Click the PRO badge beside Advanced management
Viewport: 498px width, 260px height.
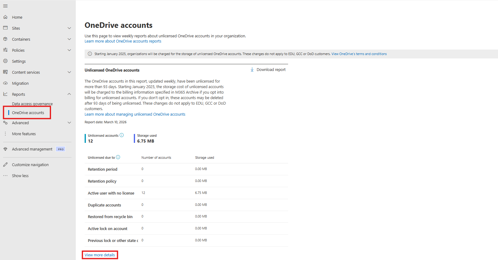(60, 149)
